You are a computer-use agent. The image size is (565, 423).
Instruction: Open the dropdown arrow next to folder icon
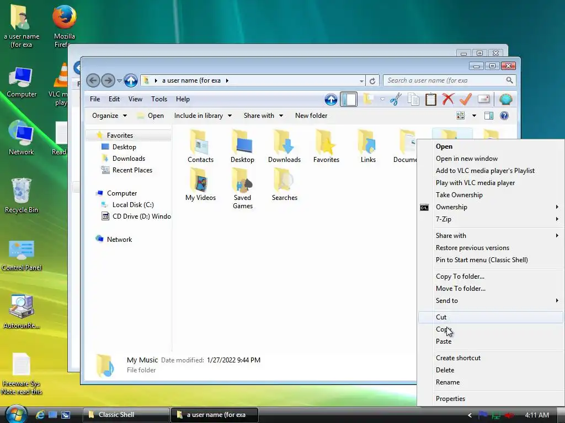382,99
